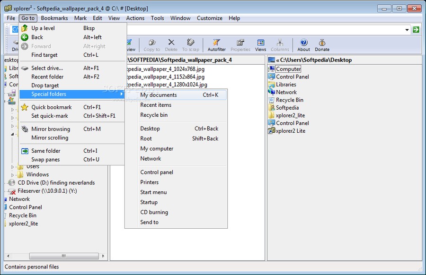Expand the Windows folder tree node
The width and height of the screenshot is (426, 275).
click(12, 175)
